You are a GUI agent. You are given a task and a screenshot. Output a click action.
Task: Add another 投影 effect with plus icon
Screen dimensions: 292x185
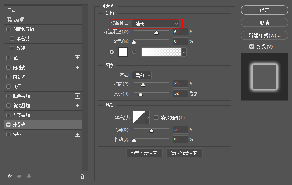pos(78,134)
